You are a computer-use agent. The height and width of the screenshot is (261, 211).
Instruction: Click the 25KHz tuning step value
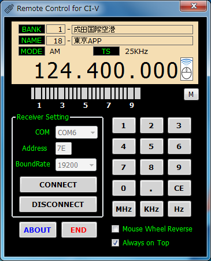pyautogui.click(x=136, y=52)
